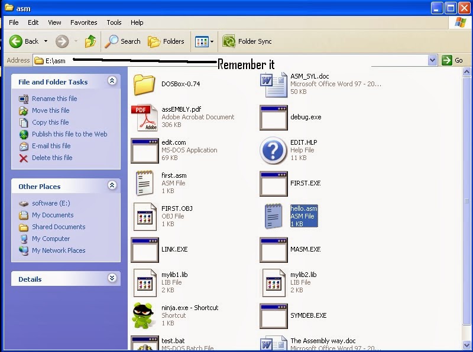The width and height of the screenshot is (473, 352).
Task: Click the Up folder navigation icon
Action: pyautogui.click(x=90, y=41)
